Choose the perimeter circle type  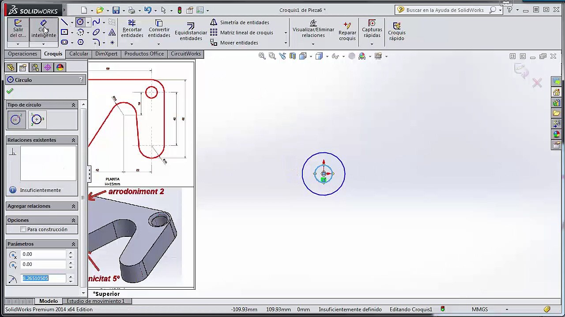point(37,119)
